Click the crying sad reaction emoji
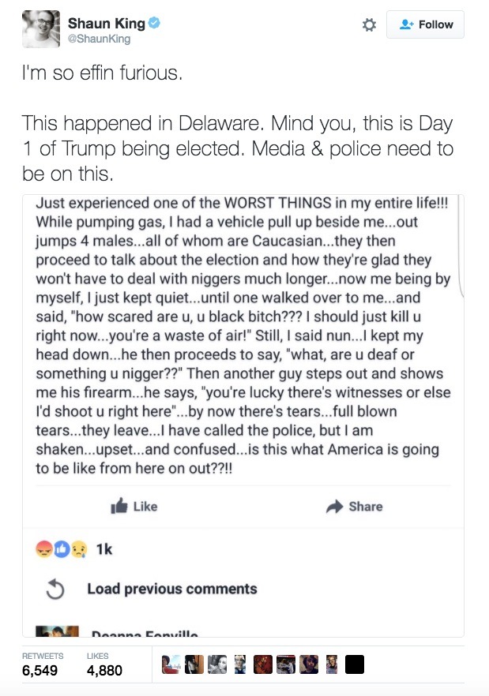Screen dimensions: 489x696 [77, 550]
